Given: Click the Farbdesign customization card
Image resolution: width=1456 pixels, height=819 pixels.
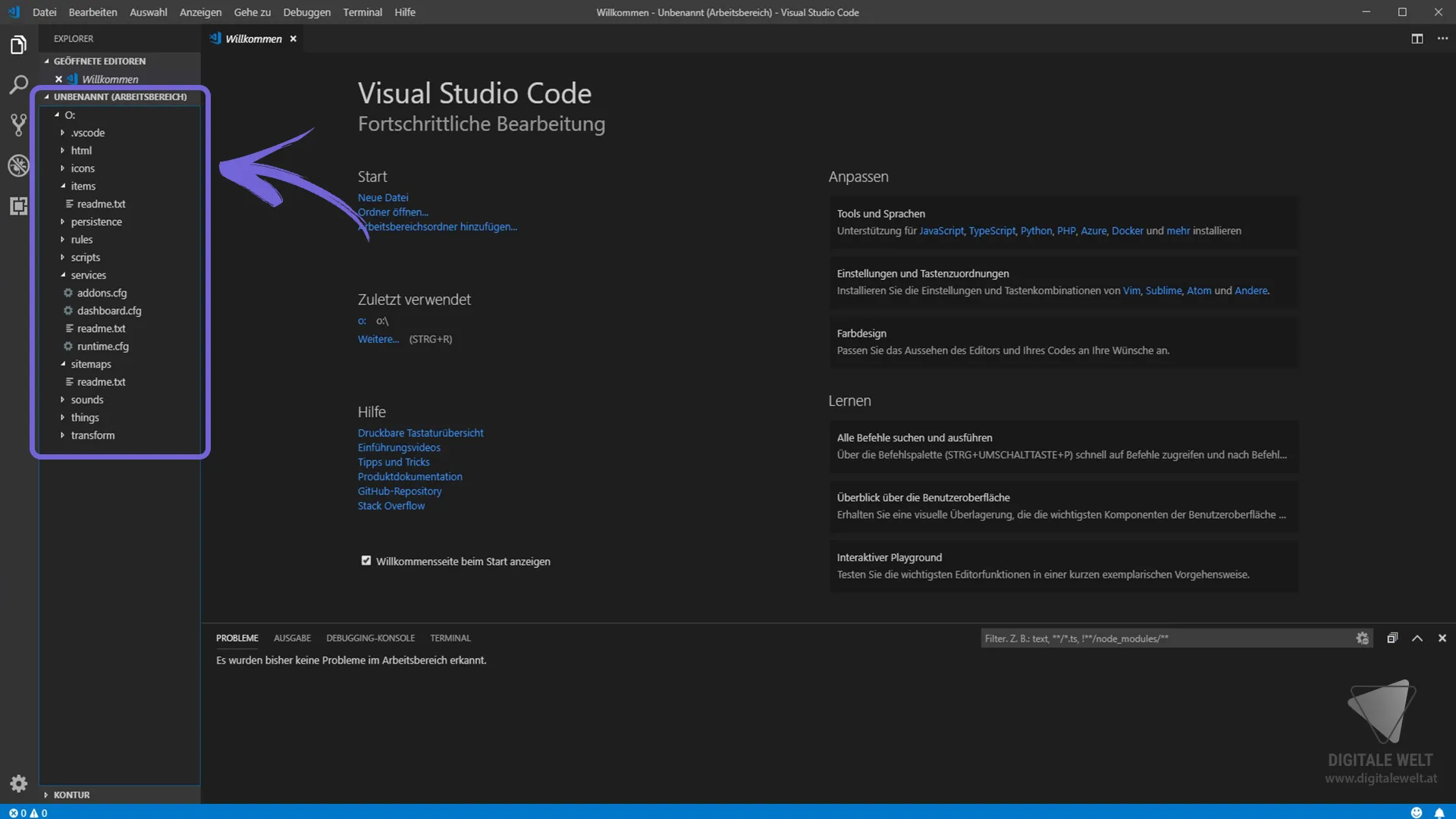Looking at the screenshot, I should [x=1063, y=342].
